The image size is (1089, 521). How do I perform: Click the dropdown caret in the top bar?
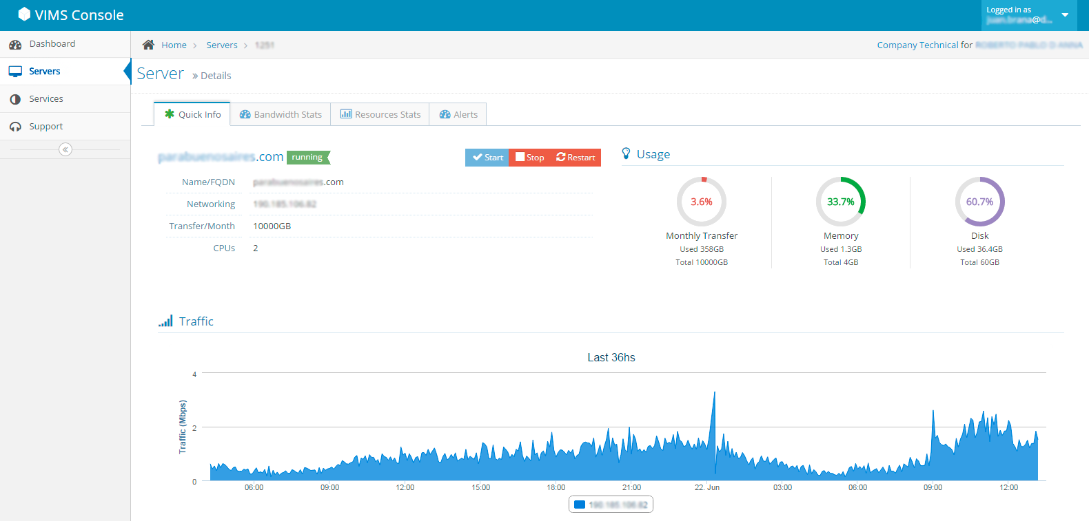1065,15
